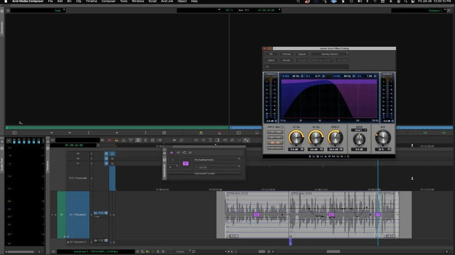Click the red overwrite arrow under the monitor

[x=219, y=133]
